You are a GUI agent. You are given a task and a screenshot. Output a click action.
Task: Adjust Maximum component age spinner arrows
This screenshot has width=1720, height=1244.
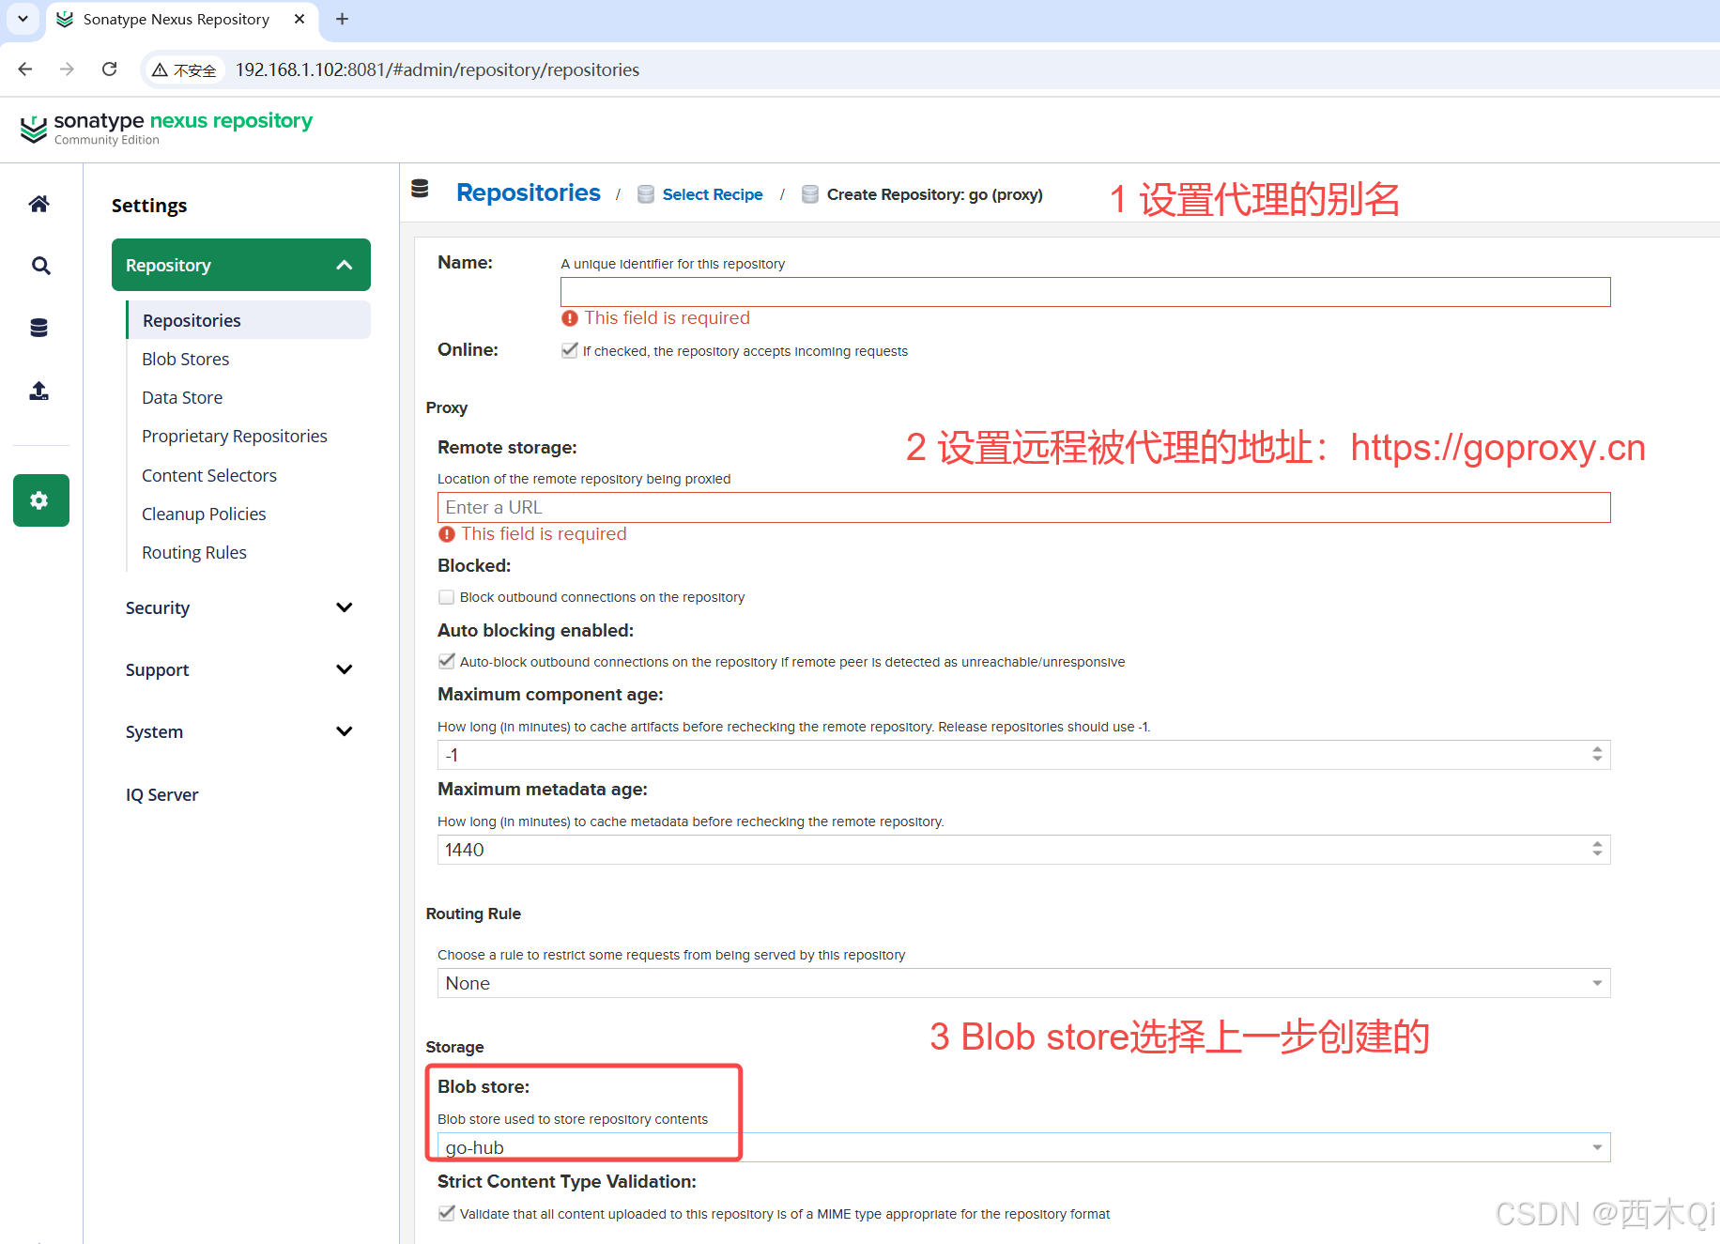tap(1597, 755)
